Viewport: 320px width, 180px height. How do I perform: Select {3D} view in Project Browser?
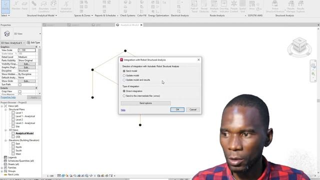(18, 137)
